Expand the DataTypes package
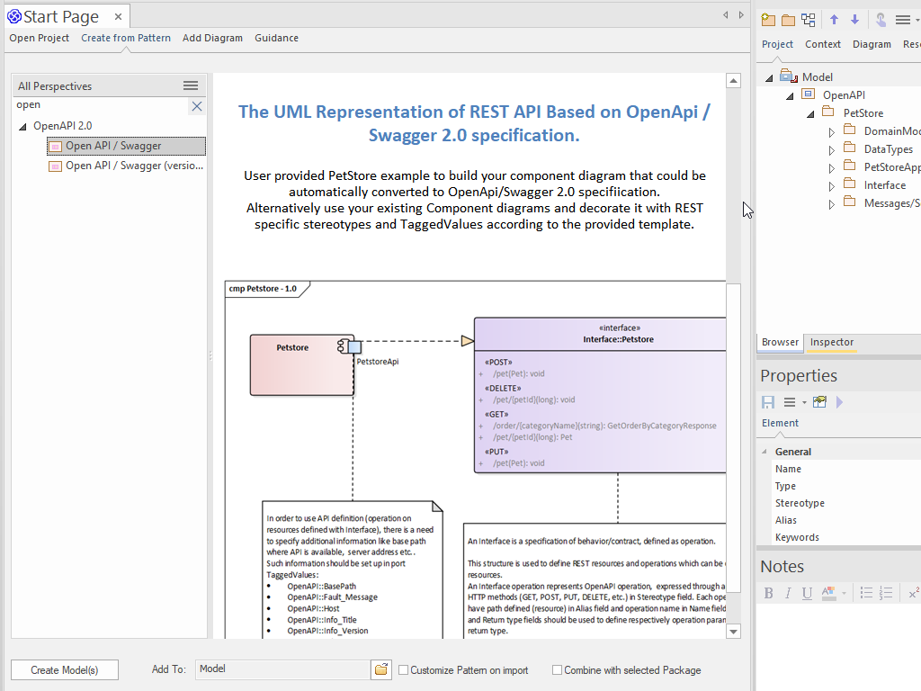Viewport: 921px width, 691px height. pos(831,150)
